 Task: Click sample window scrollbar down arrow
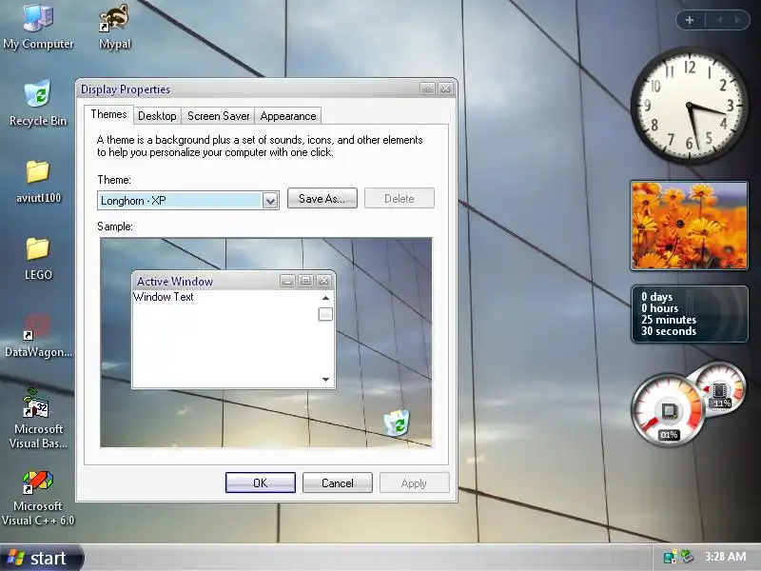click(x=325, y=379)
